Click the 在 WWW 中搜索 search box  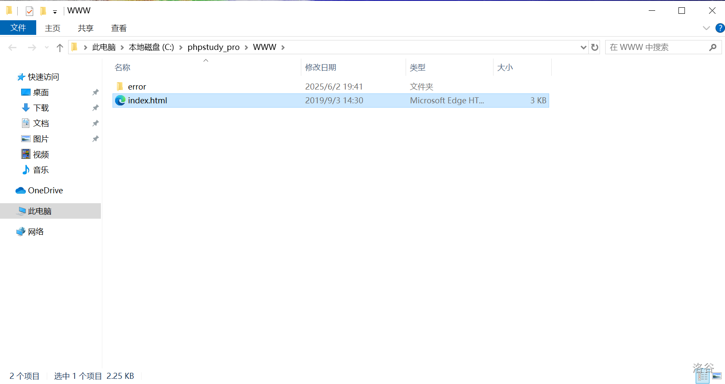655,47
